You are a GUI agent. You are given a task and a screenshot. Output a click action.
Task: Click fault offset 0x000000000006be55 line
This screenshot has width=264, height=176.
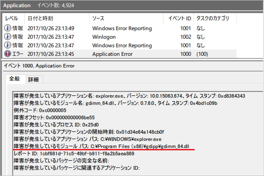tap(54, 117)
